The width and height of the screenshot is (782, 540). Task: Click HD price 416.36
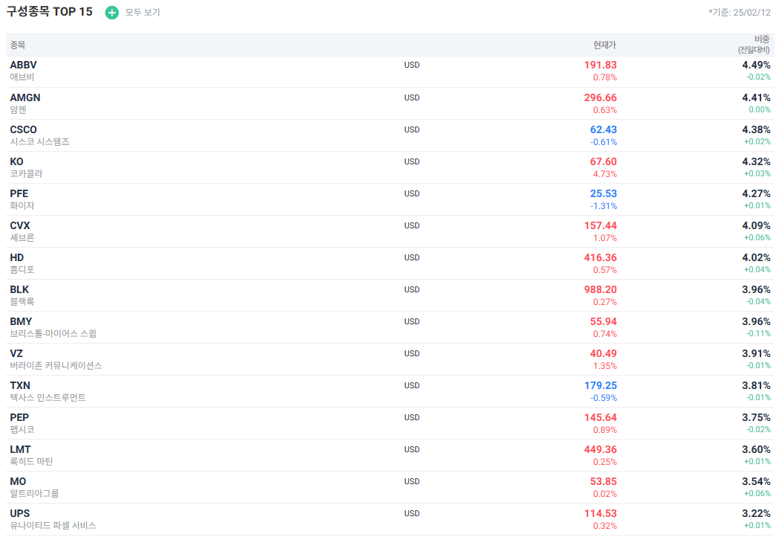[x=601, y=257]
